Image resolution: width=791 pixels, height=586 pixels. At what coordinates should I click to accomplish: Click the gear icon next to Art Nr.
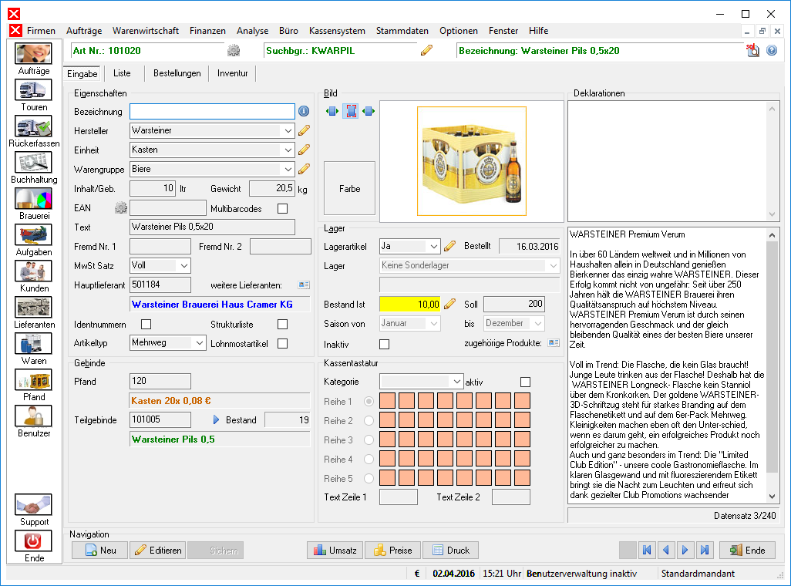(x=234, y=50)
